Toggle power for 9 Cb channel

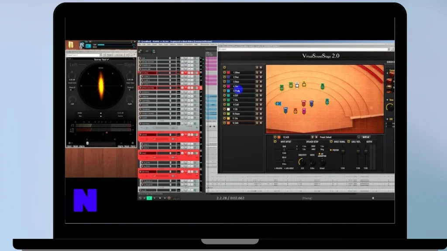coord(225,109)
